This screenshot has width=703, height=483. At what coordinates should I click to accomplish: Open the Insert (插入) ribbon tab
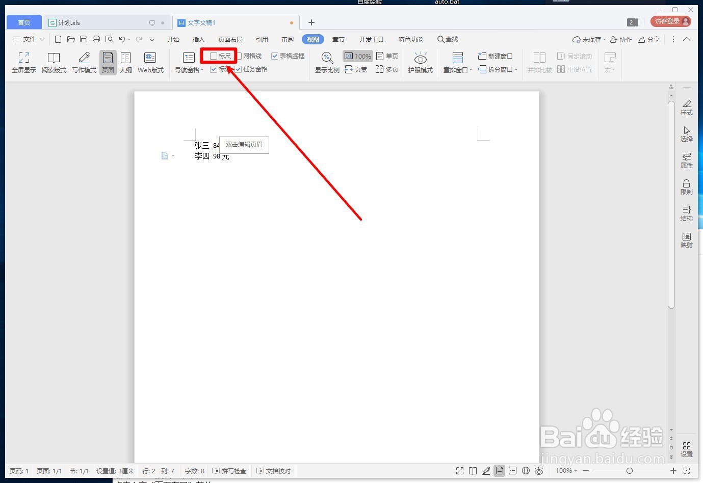click(x=198, y=39)
